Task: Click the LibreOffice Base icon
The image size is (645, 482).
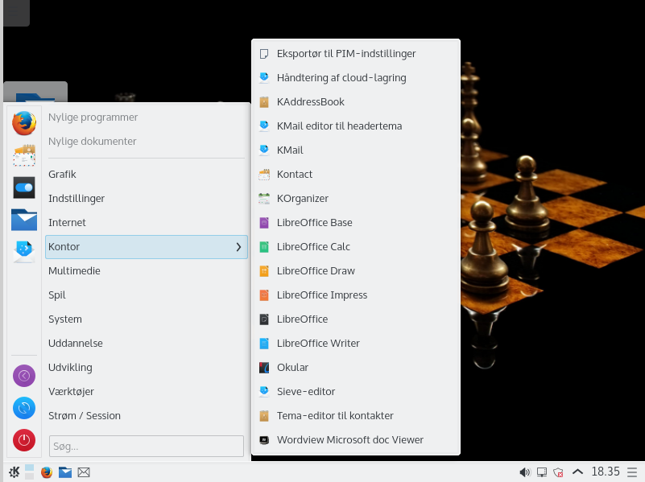Action: [x=264, y=223]
